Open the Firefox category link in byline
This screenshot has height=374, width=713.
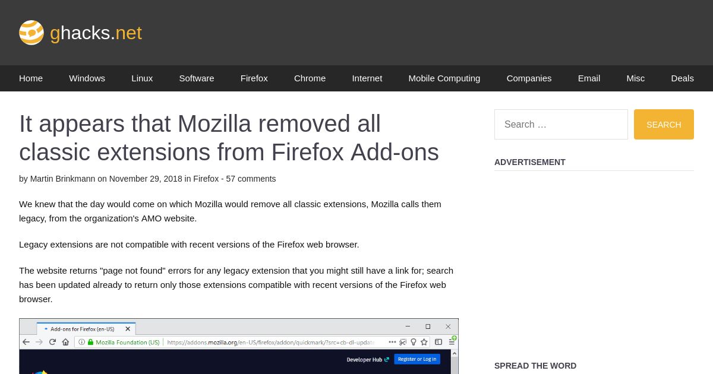tap(206, 179)
